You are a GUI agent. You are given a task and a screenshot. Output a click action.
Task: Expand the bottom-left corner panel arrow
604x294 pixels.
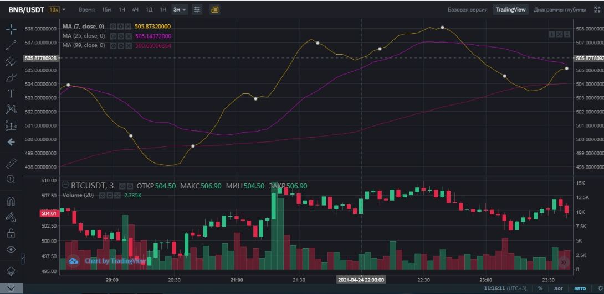11,288
